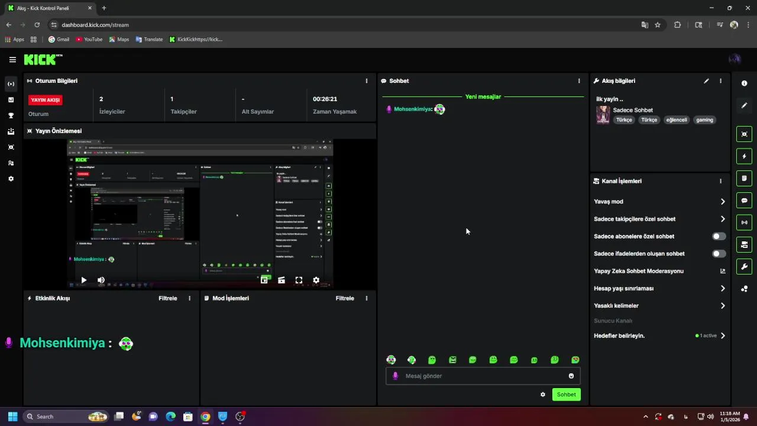The image size is (757, 426).
Task: Open the Gmail bookmark
Action: 59,40
